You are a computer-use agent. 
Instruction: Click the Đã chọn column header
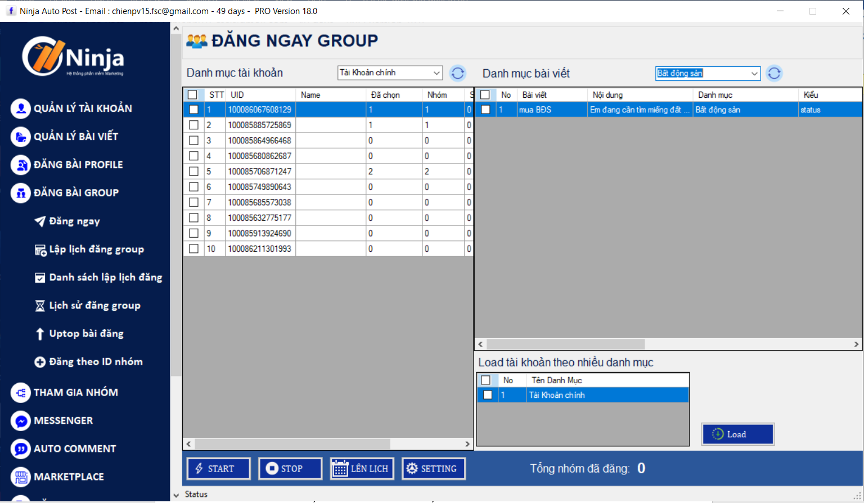(x=394, y=95)
